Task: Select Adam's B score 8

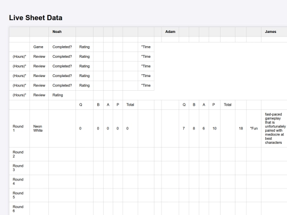Action: [x=194, y=128]
